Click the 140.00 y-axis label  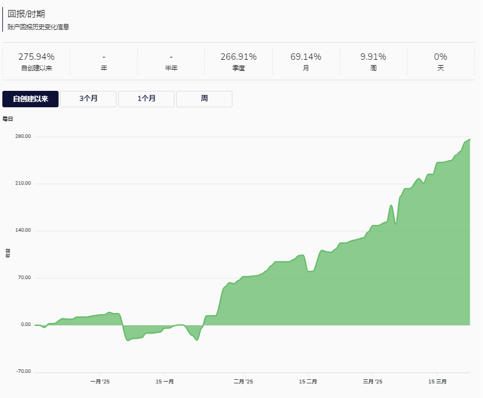[23, 230]
